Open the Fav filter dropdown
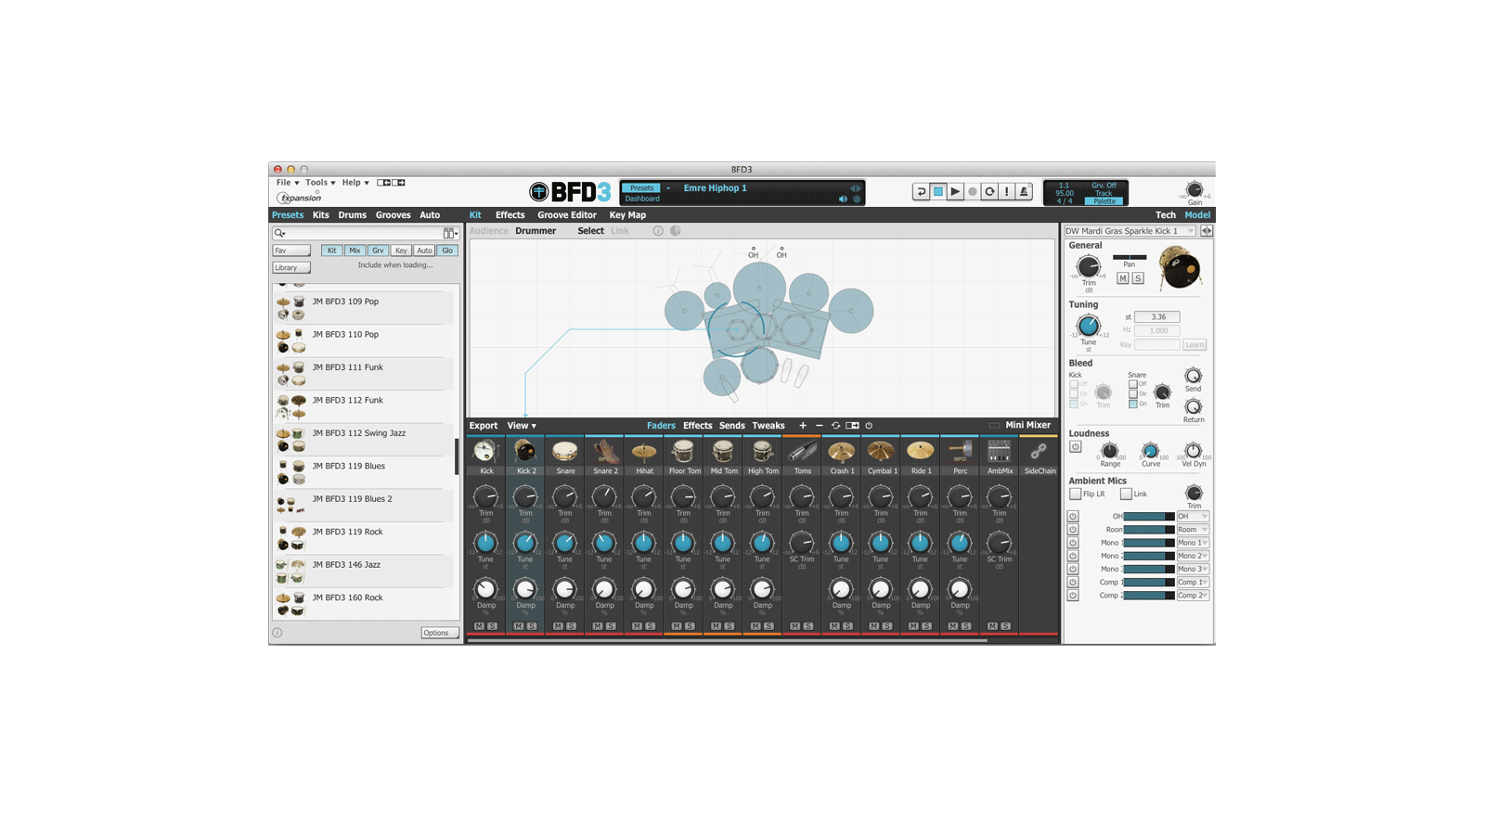The image size is (1485, 835). pyautogui.click(x=291, y=250)
